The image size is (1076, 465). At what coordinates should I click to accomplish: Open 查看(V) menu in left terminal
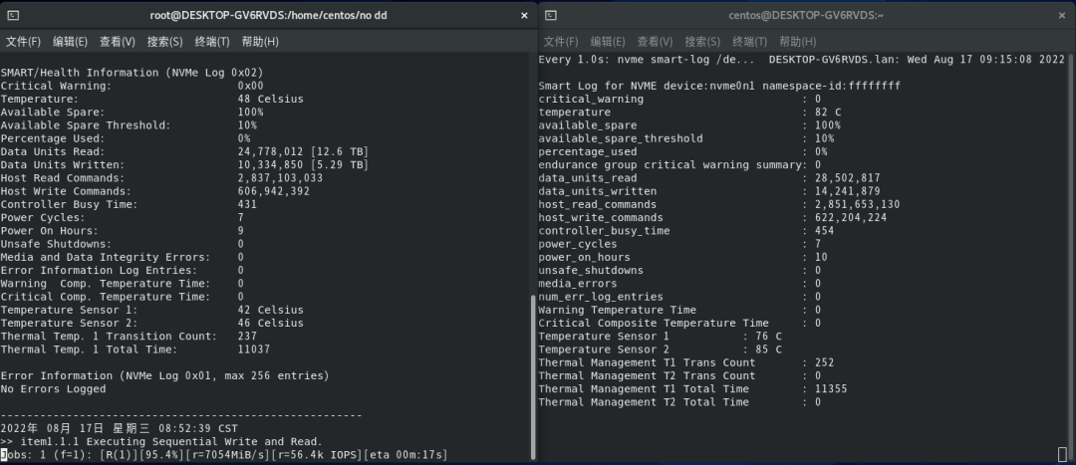tap(118, 42)
